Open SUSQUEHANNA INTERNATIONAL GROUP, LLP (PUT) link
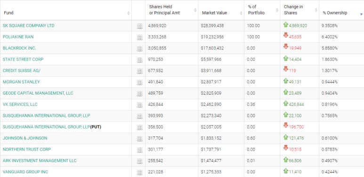Viewport: 364px width, 177px height. click(52, 127)
